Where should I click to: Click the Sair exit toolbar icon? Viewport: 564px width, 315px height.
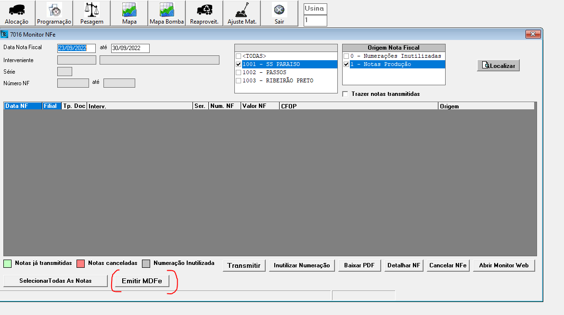coord(279,13)
